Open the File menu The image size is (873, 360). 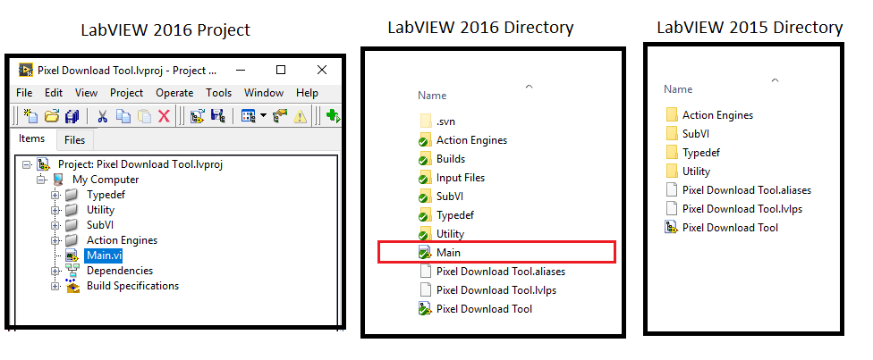pyautogui.click(x=24, y=93)
